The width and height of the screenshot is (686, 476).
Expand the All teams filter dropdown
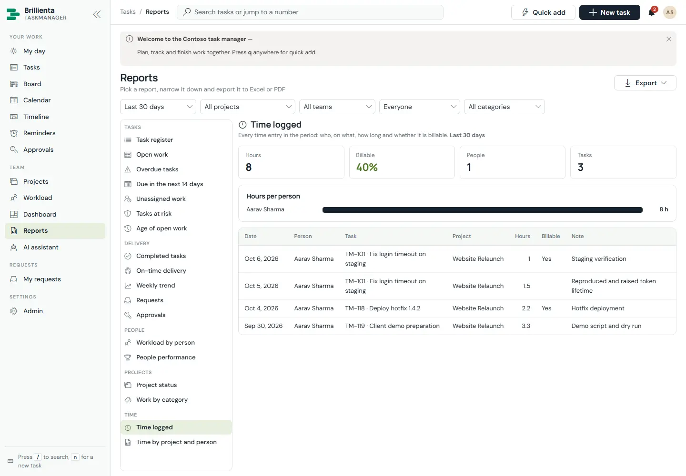click(337, 107)
